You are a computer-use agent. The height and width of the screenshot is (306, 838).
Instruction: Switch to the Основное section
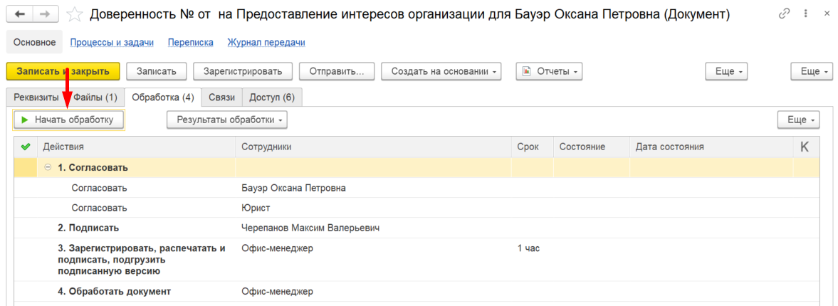click(35, 42)
